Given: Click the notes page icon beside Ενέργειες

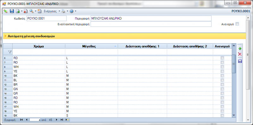Looking at the screenshot, I should point(40,11).
